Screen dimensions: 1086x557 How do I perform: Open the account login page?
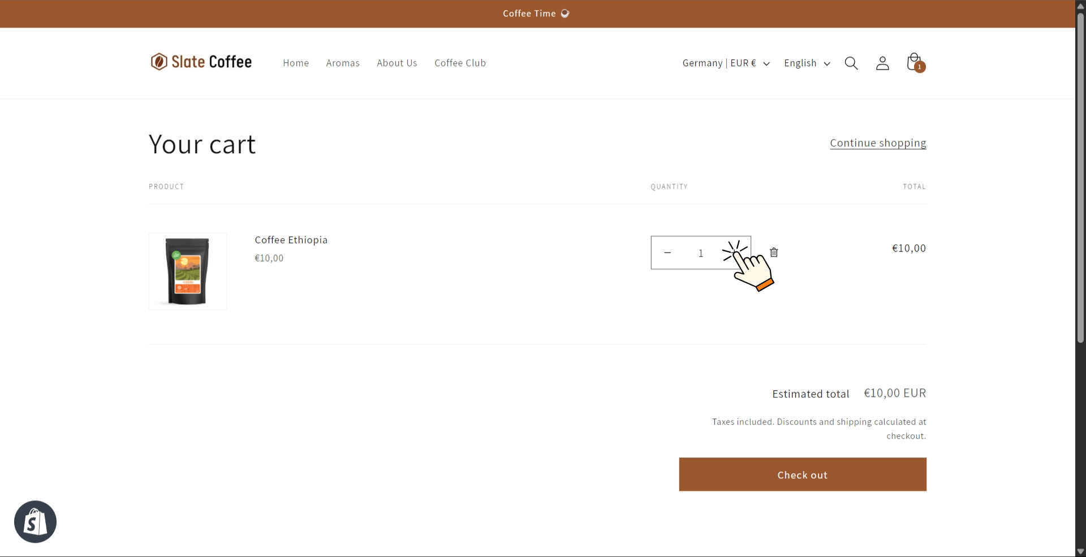click(882, 63)
